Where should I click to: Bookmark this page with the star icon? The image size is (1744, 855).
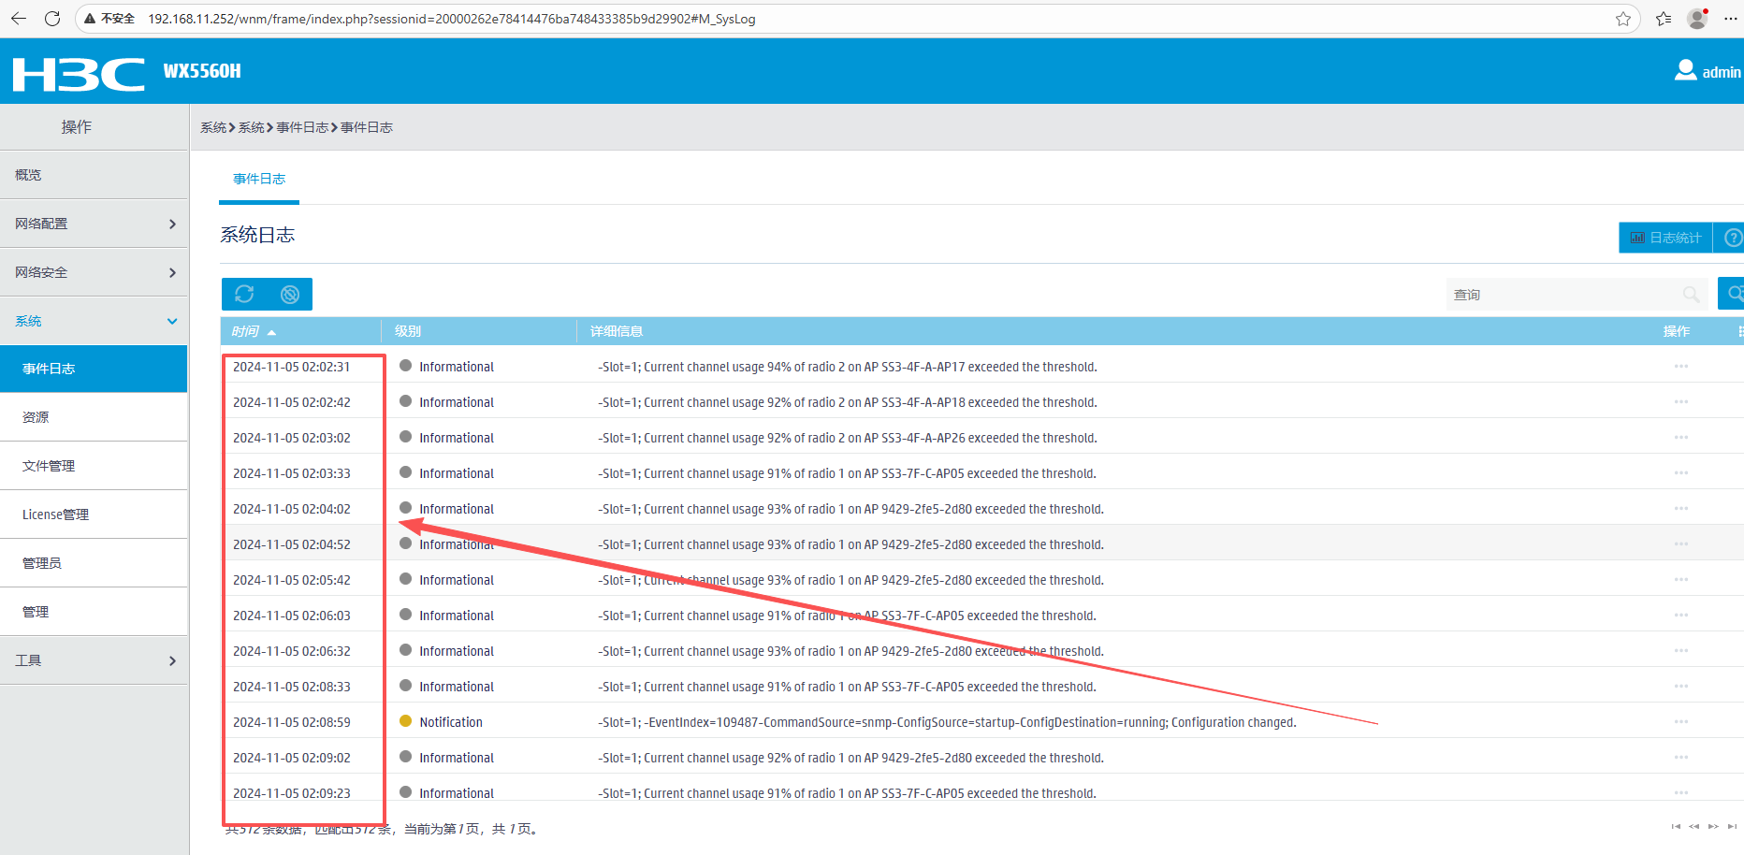pyautogui.click(x=1623, y=19)
